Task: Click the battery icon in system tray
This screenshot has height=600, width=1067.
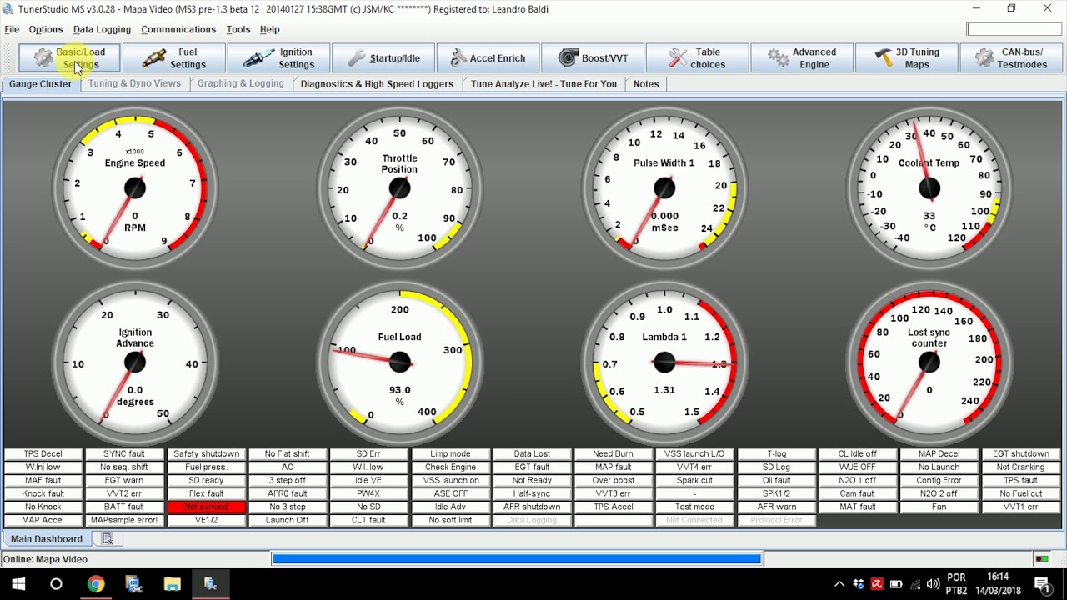Action: (896, 584)
